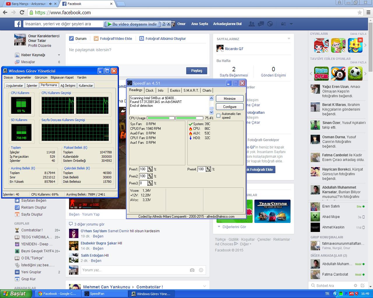
Task: Open Task Manager Görünüm menu
Action: pos(41,77)
